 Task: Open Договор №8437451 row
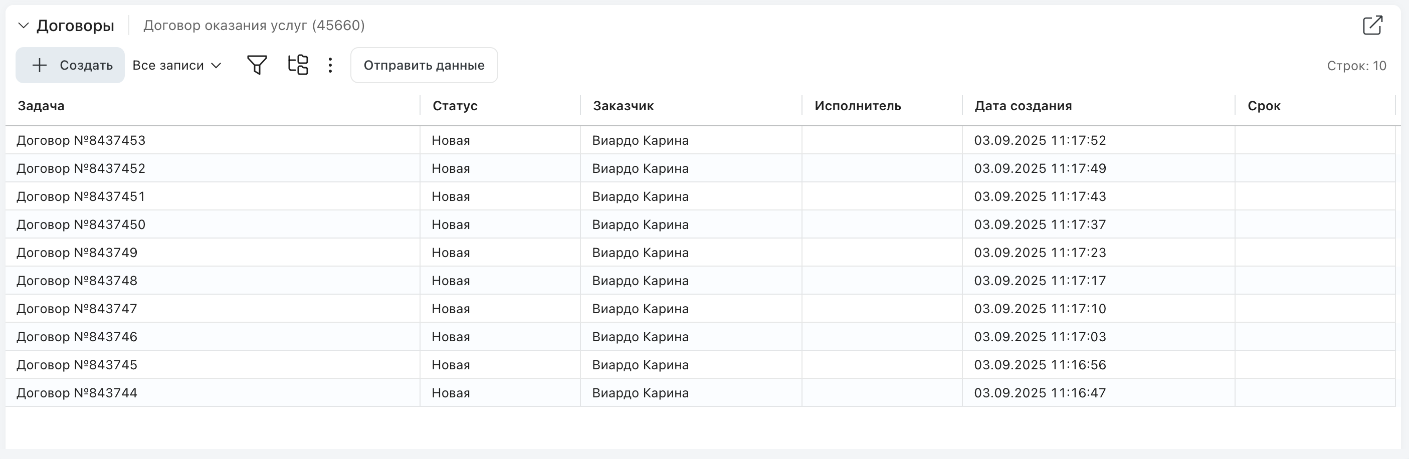[x=700, y=196]
